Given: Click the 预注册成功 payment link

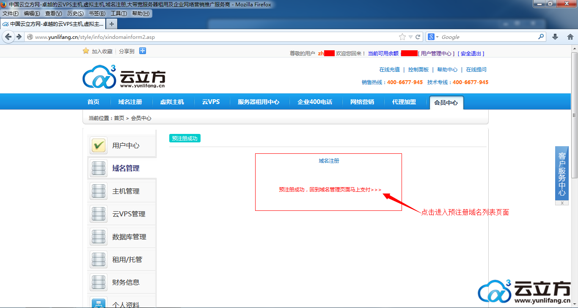Looking at the screenshot, I should [330, 190].
